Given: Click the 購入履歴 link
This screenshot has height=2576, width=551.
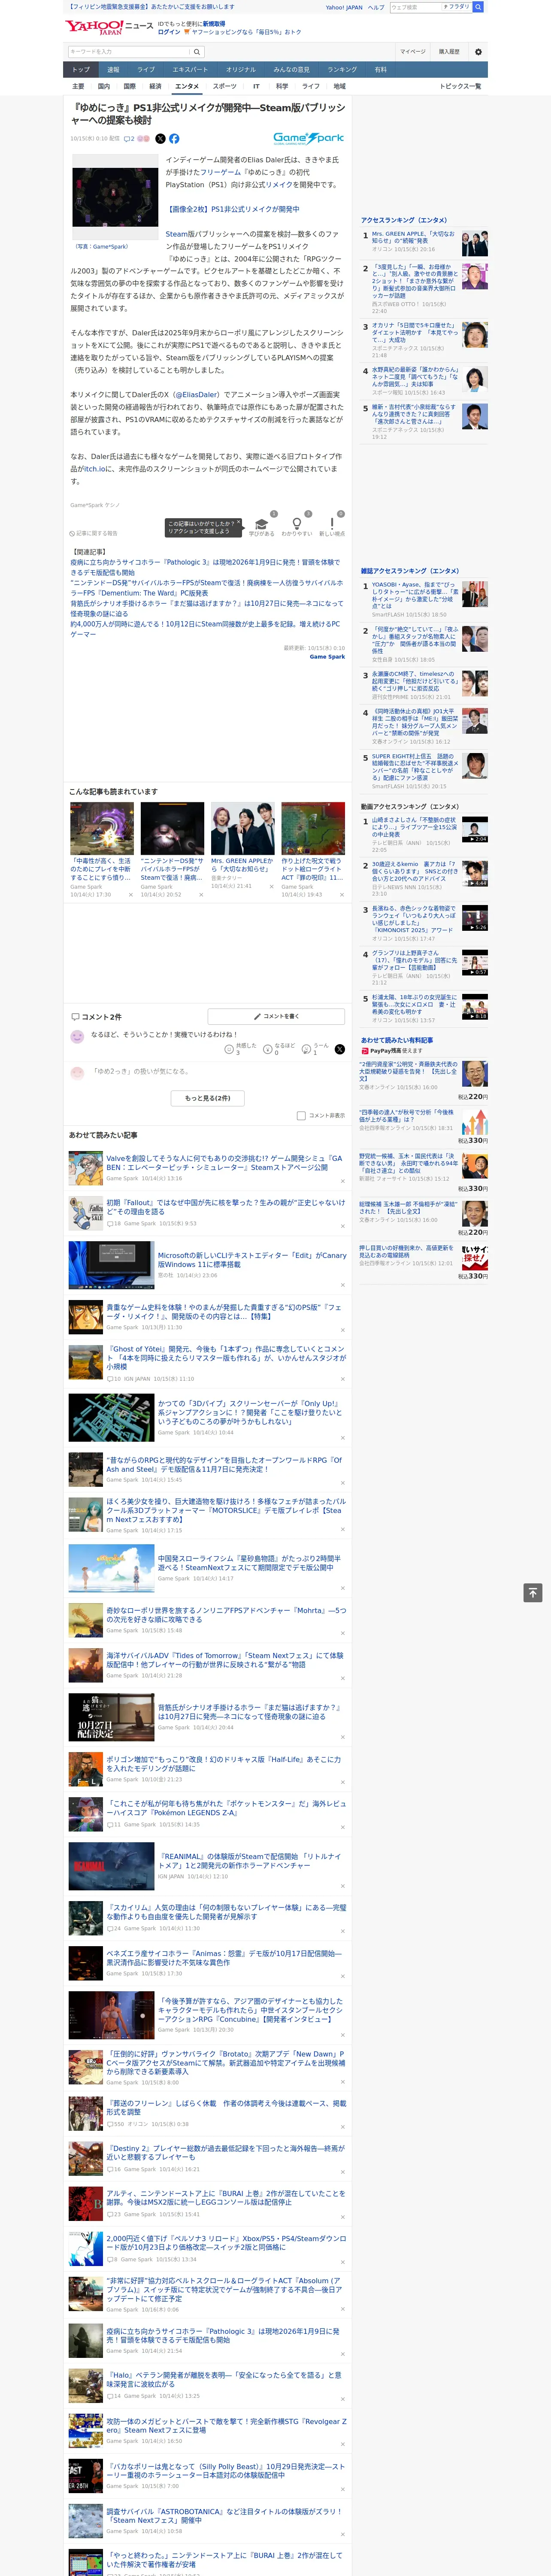Looking at the screenshot, I should pyautogui.click(x=449, y=51).
